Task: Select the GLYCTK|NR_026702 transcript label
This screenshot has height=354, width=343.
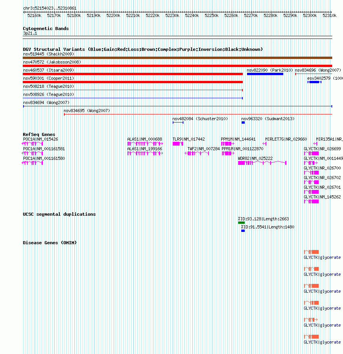Action: pyautogui.click(x=322, y=178)
